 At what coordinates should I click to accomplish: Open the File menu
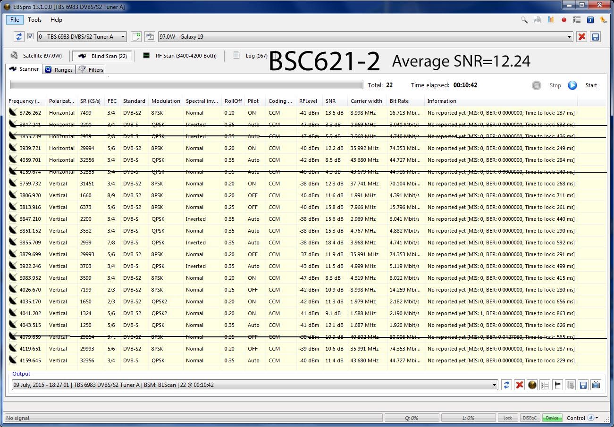pos(15,20)
